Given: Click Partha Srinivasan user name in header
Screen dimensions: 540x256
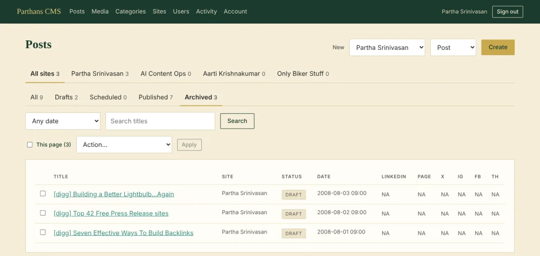Looking at the screenshot, I should point(464,12).
